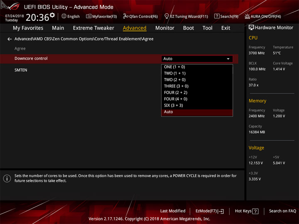Choose ONE (1 + 0) core option
Image resolution: width=299 pixels, height=224 pixels.
[197, 67]
